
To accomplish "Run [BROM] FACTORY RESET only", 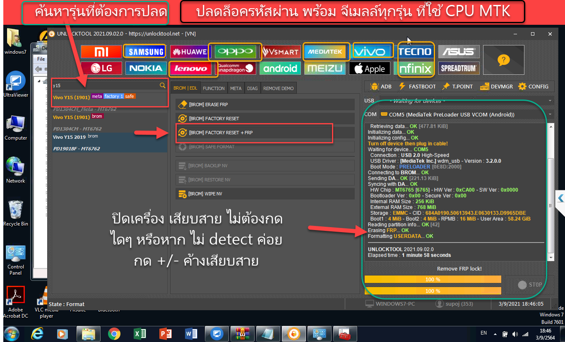I will coord(265,119).
